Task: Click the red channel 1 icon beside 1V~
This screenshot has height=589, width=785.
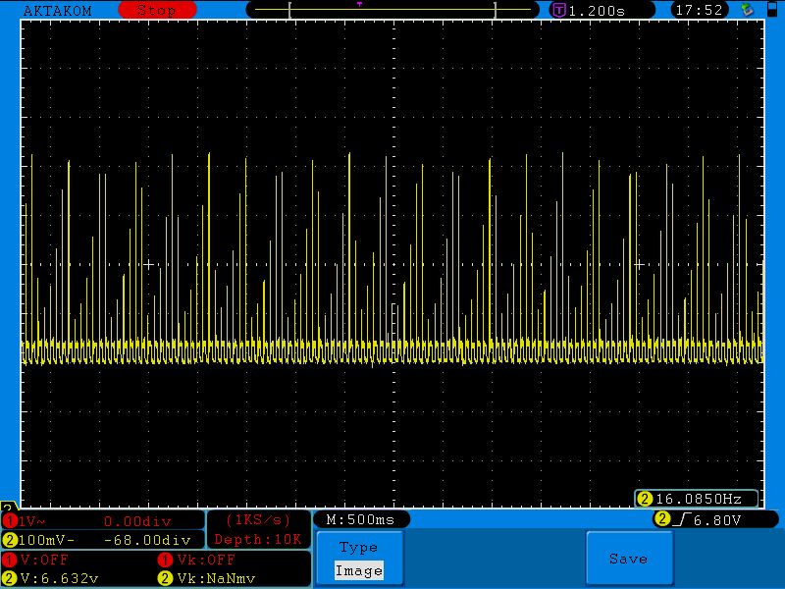Action: click(9, 521)
